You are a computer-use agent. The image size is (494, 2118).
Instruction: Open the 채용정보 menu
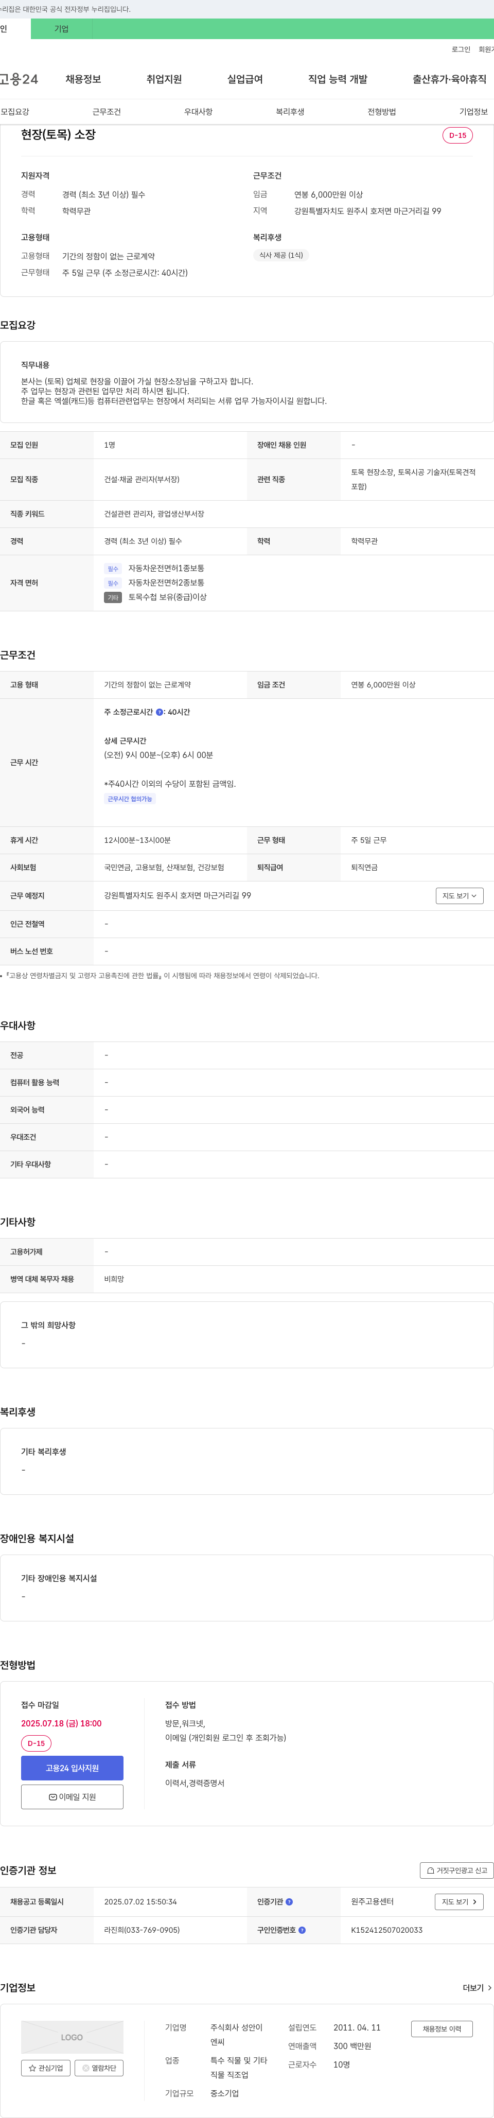83,80
